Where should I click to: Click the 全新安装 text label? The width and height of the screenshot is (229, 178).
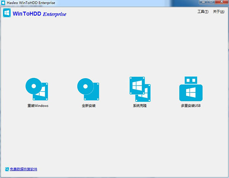click(89, 106)
